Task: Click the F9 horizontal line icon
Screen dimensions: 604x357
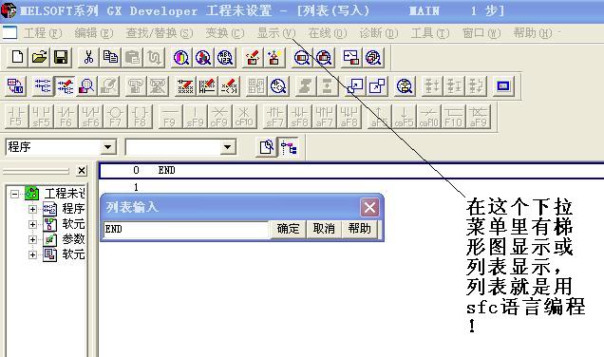Action: (170, 116)
